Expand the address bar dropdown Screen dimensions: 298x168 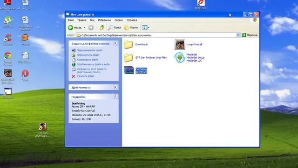click(x=238, y=35)
